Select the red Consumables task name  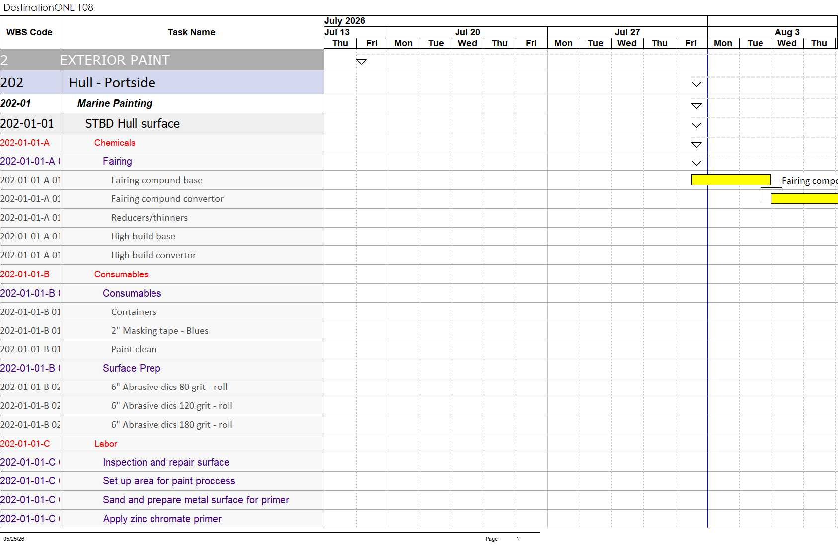[x=121, y=274]
